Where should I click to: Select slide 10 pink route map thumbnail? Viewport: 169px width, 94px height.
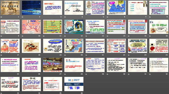(31, 27)
